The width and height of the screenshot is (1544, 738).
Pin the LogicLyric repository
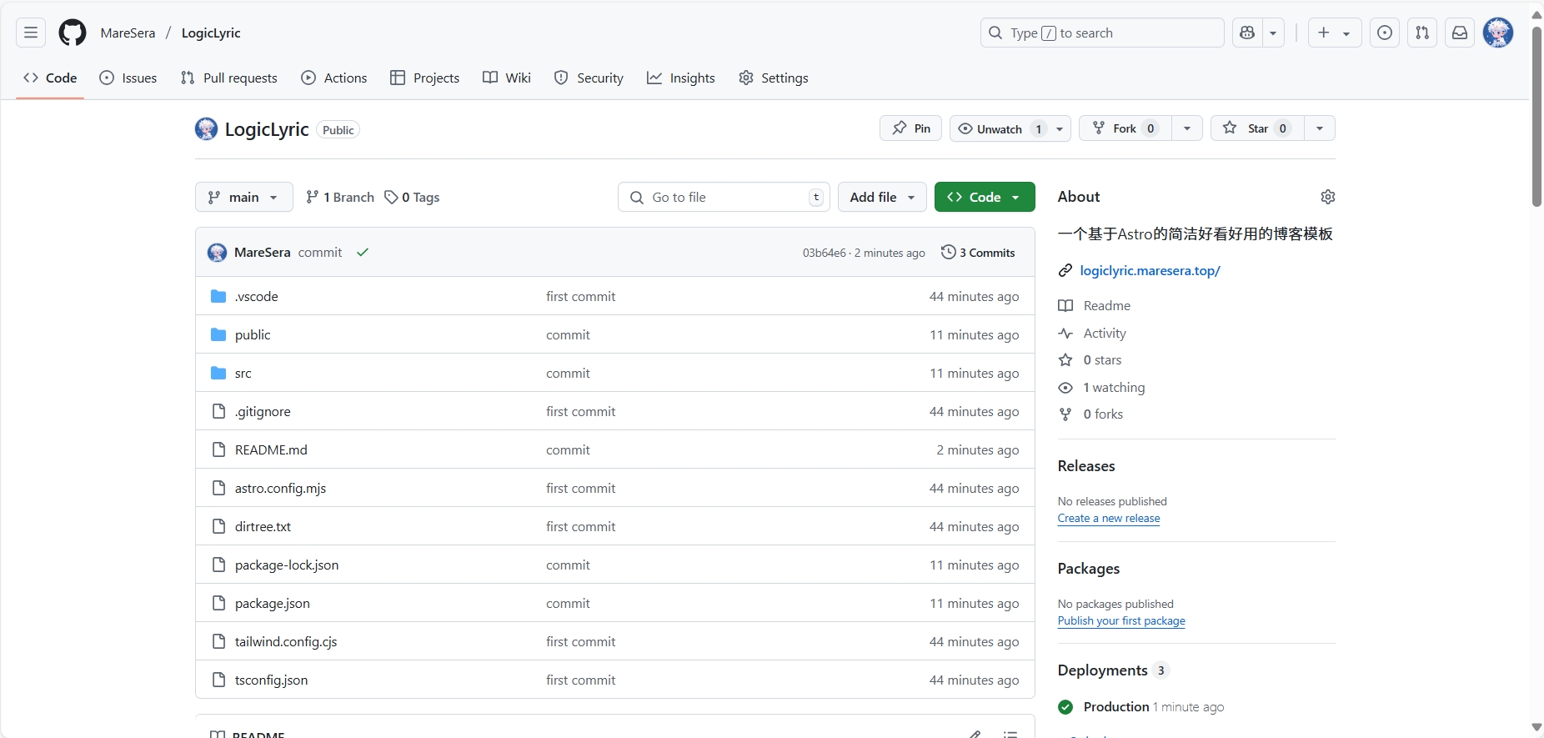point(911,128)
